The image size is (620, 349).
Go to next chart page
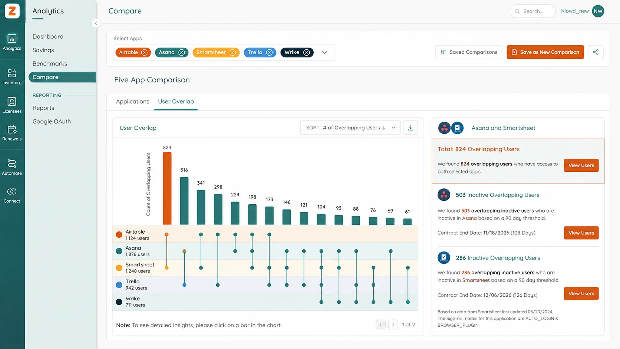393,325
